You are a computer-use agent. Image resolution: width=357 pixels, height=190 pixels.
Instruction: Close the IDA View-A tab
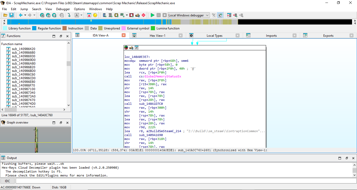click(x=124, y=35)
